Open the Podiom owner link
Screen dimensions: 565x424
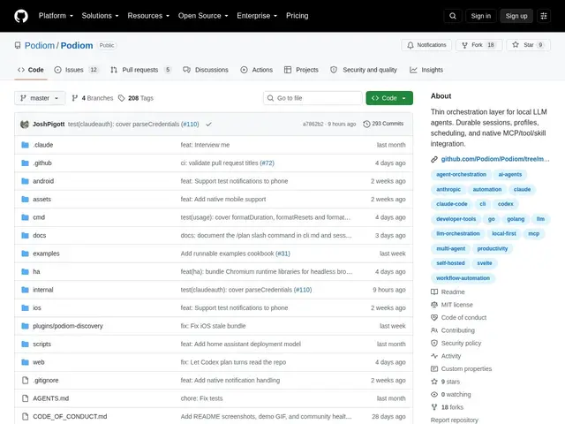click(39, 45)
